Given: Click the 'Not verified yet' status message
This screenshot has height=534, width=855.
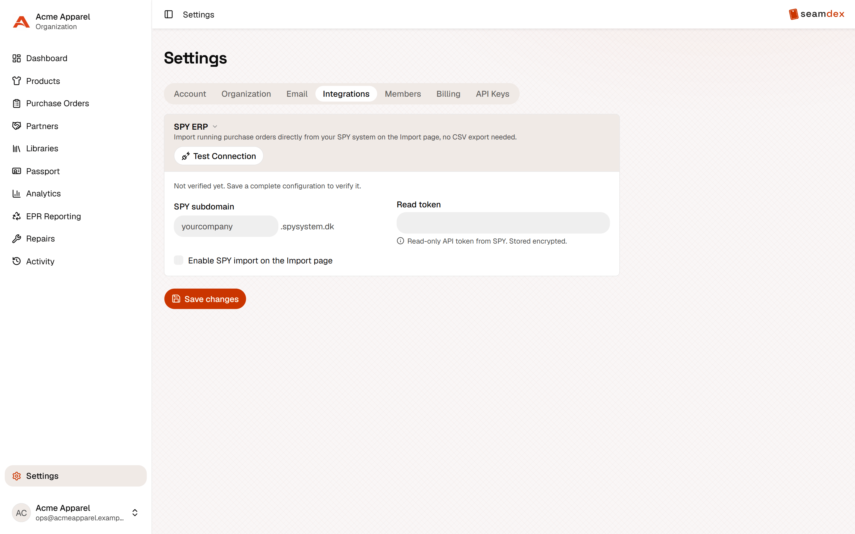Looking at the screenshot, I should coord(267,186).
